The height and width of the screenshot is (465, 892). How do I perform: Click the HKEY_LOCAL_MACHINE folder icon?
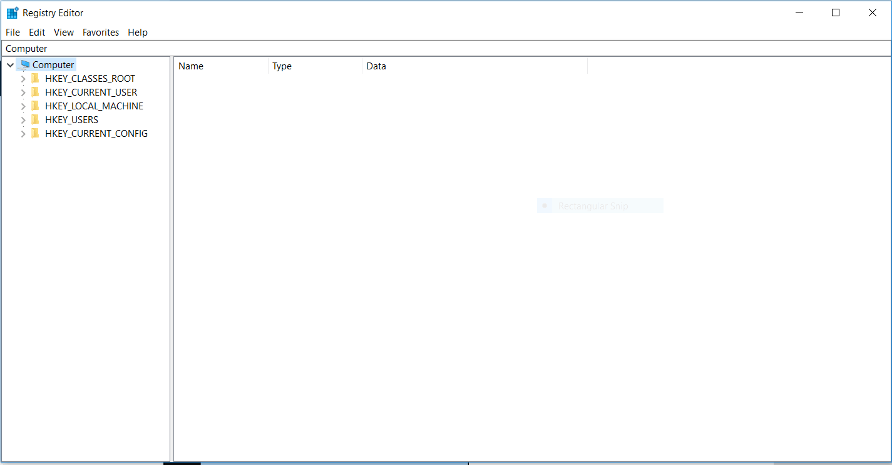point(35,106)
